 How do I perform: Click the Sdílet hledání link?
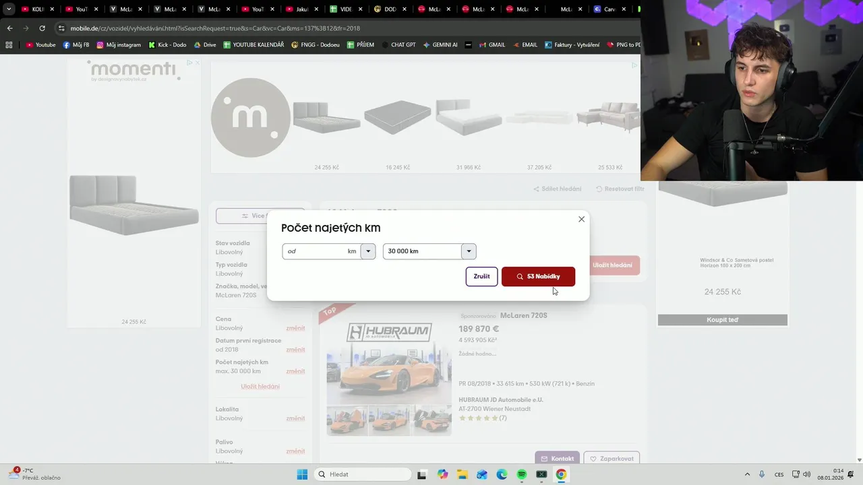click(x=558, y=189)
